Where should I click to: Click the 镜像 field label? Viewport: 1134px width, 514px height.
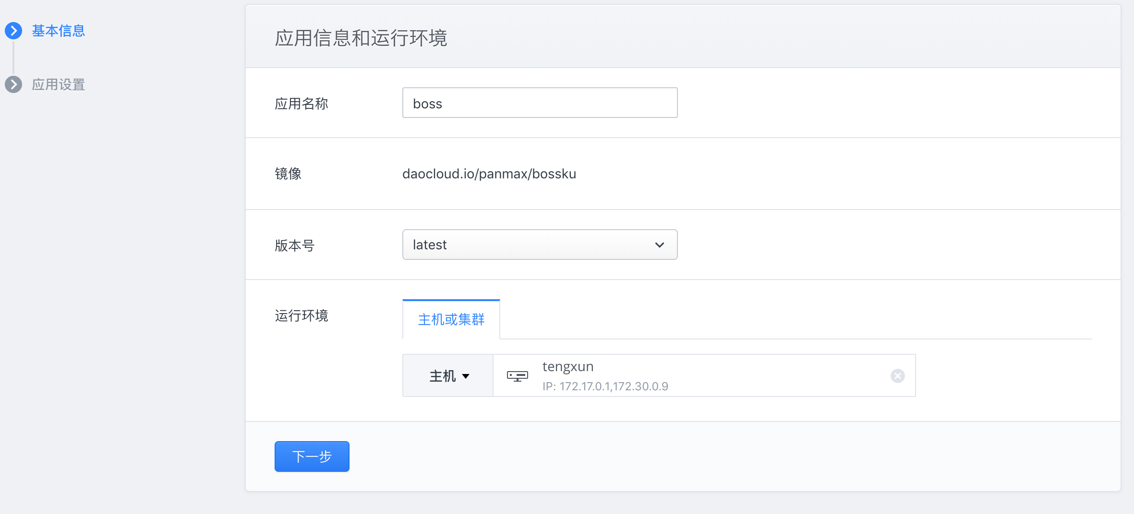pyautogui.click(x=288, y=174)
